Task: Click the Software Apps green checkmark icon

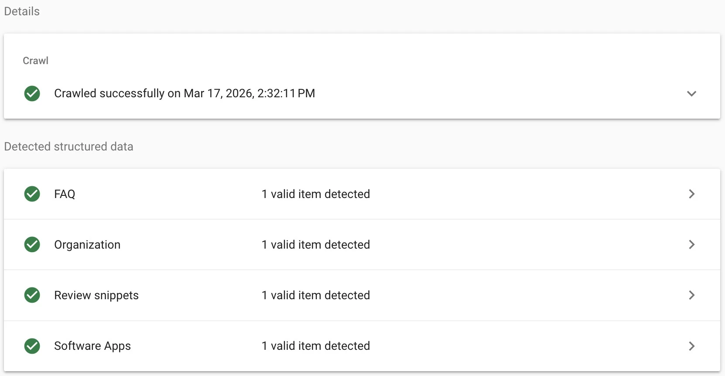Action: coord(32,346)
